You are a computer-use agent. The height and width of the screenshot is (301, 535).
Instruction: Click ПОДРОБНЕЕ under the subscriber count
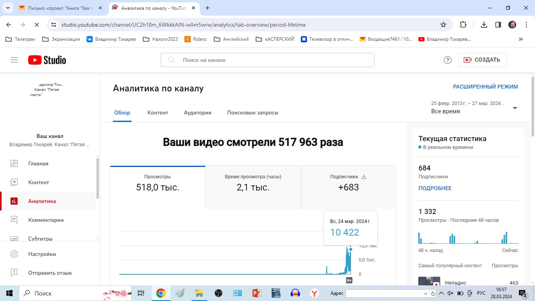[435, 188]
